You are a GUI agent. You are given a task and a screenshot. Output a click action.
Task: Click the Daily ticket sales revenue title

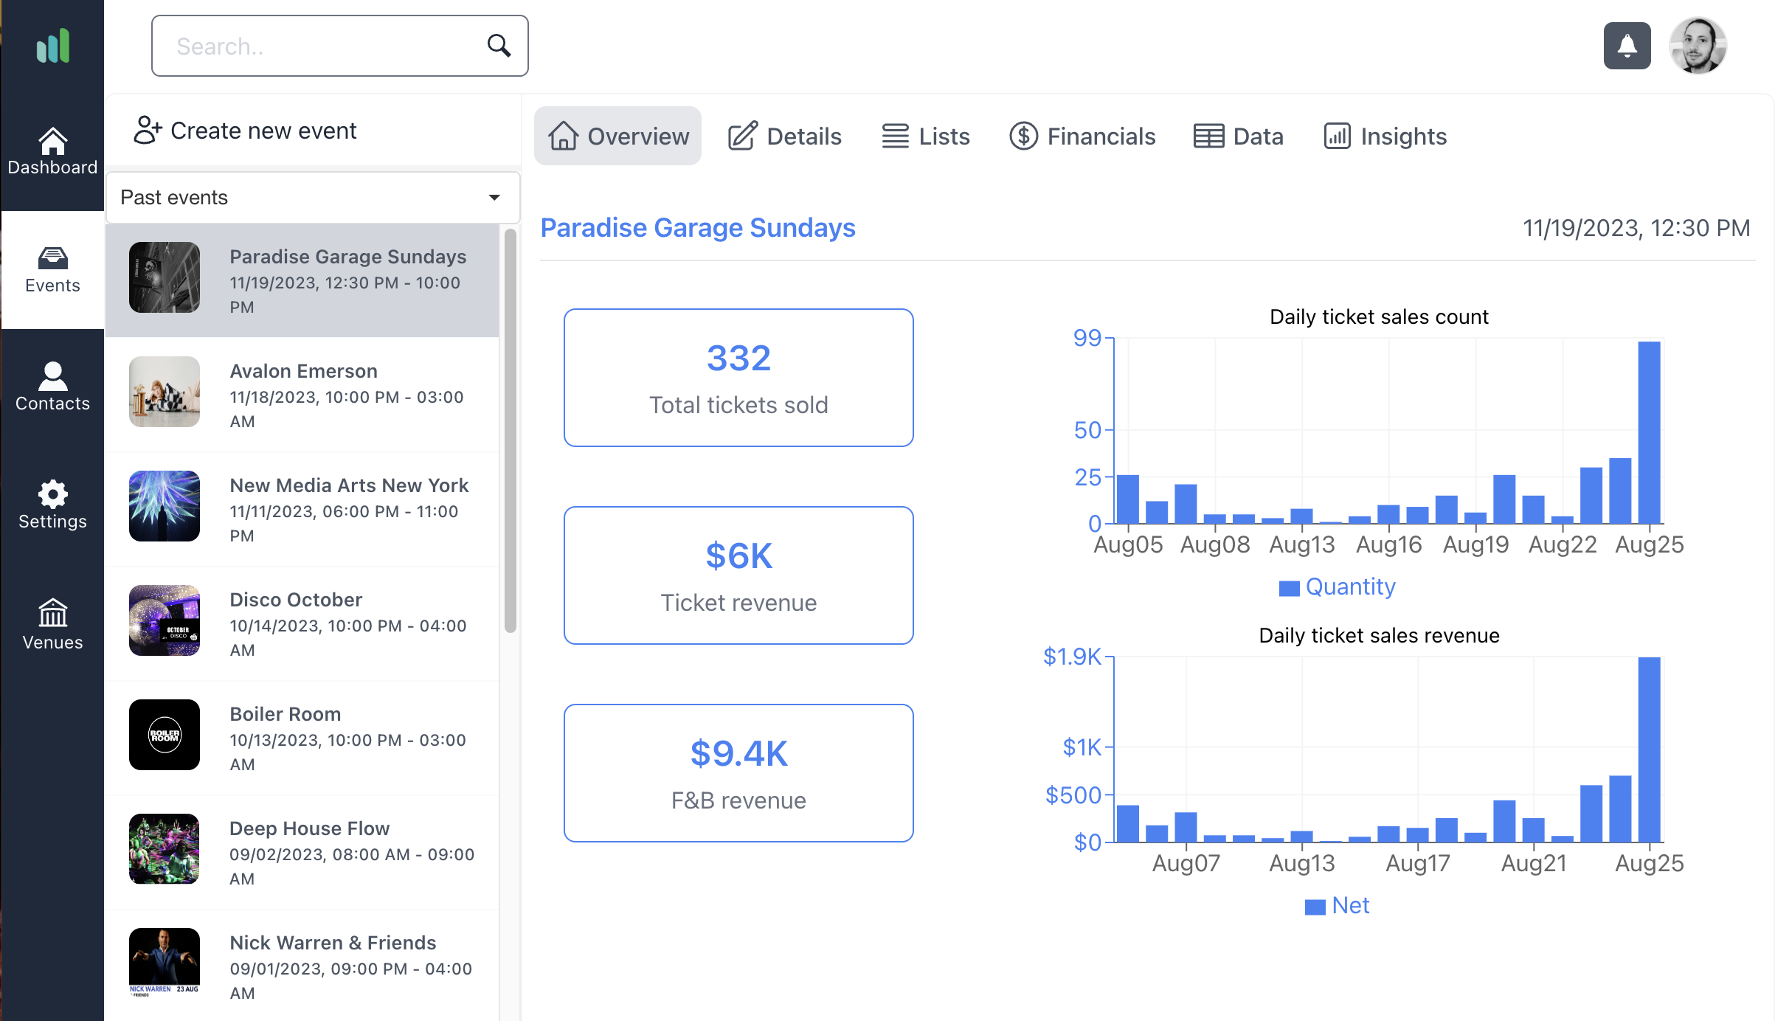1379,635
